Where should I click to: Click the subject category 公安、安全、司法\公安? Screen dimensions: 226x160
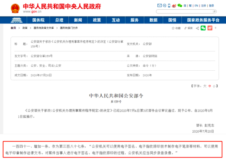(x=46, y=66)
